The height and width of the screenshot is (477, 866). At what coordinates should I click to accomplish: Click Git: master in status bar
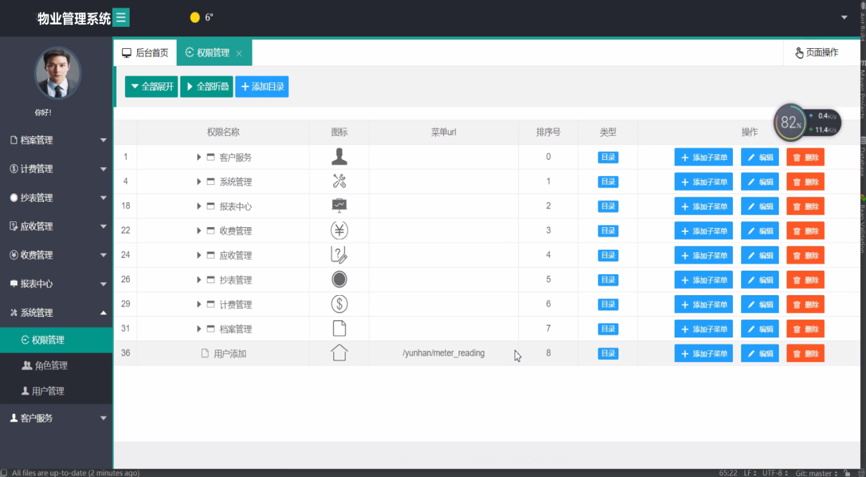pos(816,473)
